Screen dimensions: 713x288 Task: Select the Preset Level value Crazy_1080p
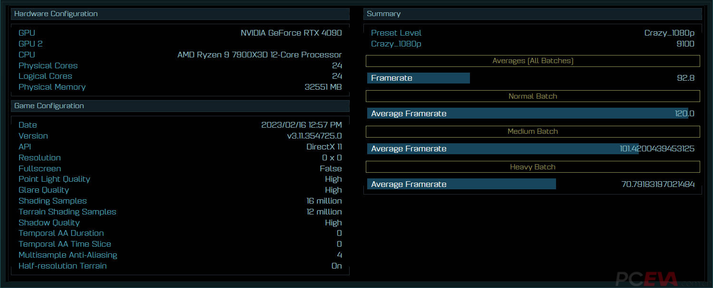tap(669, 33)
